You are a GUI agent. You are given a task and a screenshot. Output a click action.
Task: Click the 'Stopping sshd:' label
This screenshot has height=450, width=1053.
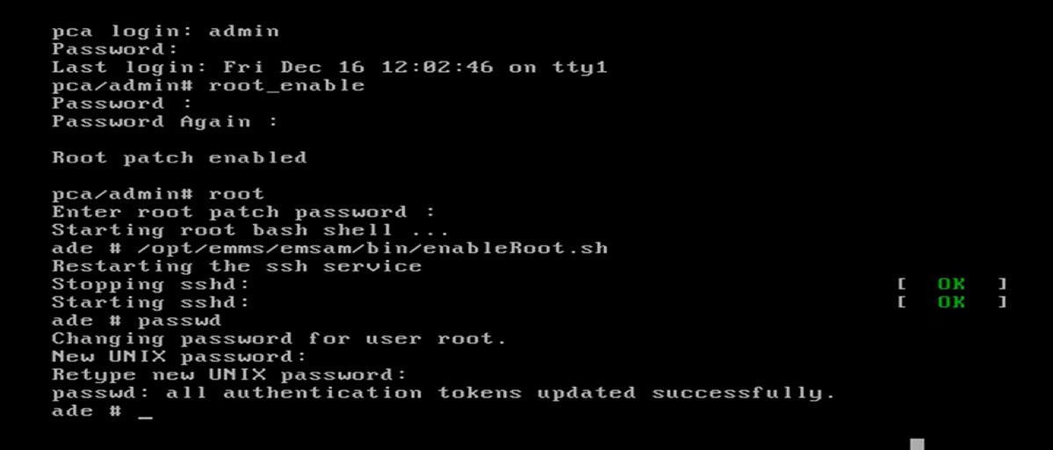[150, 284]
